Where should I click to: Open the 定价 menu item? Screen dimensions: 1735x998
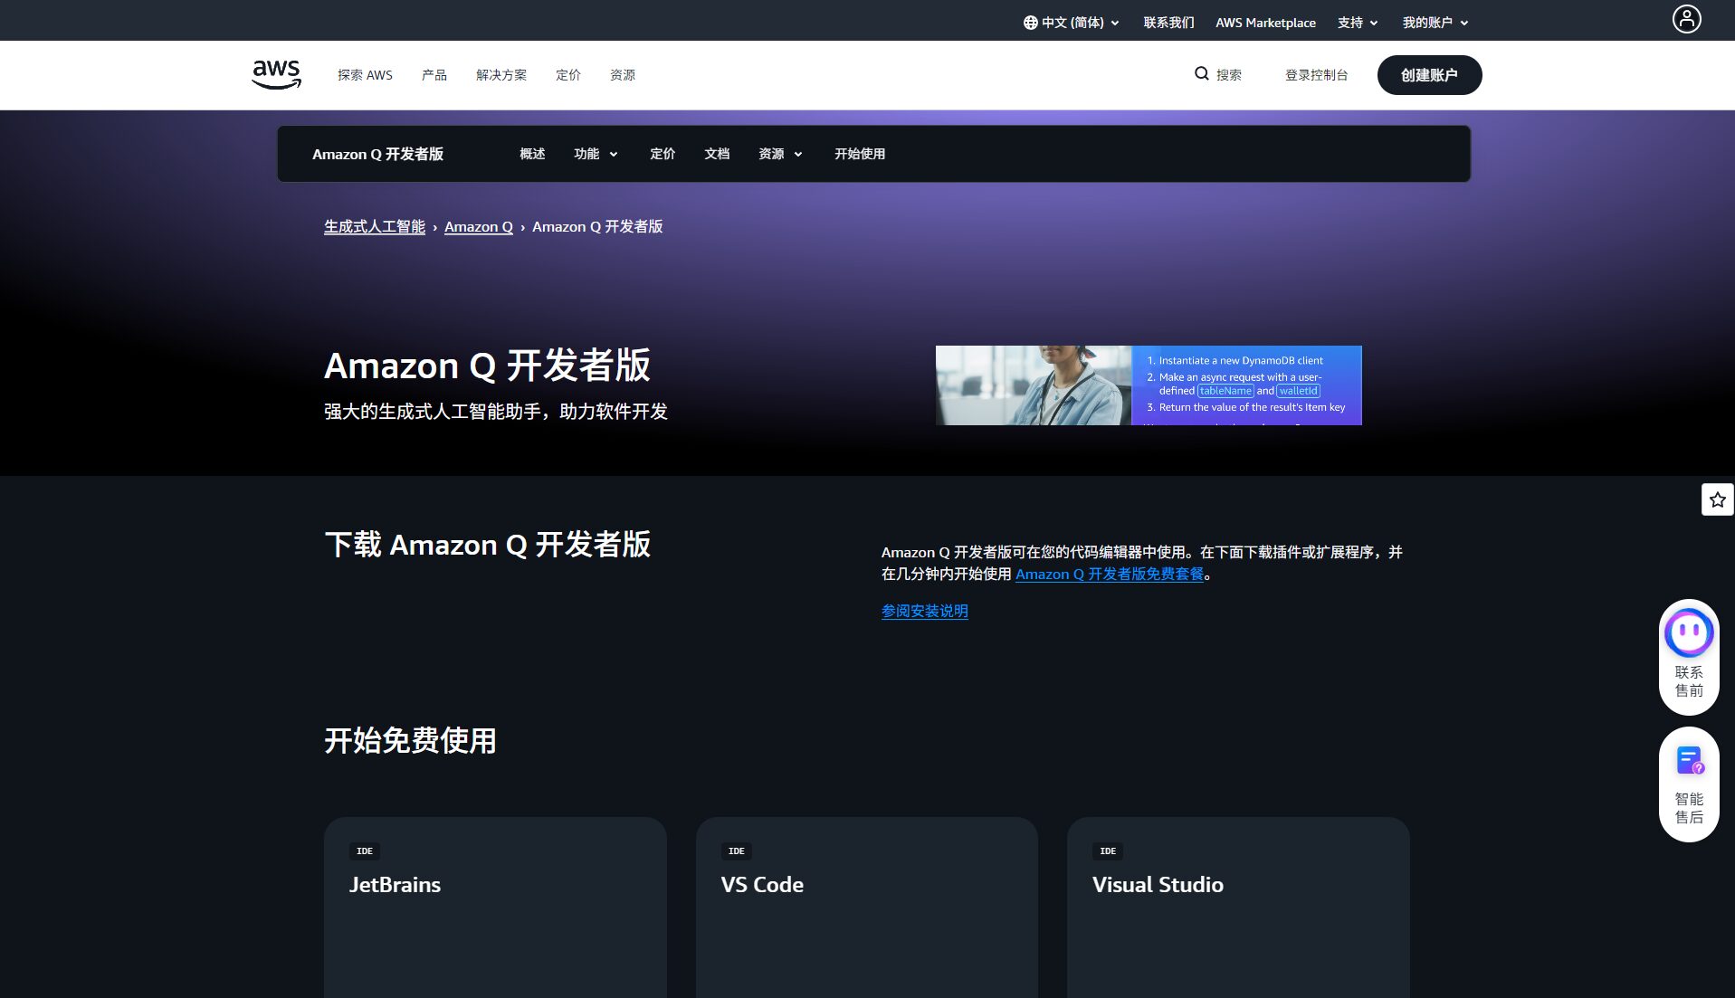662,154
